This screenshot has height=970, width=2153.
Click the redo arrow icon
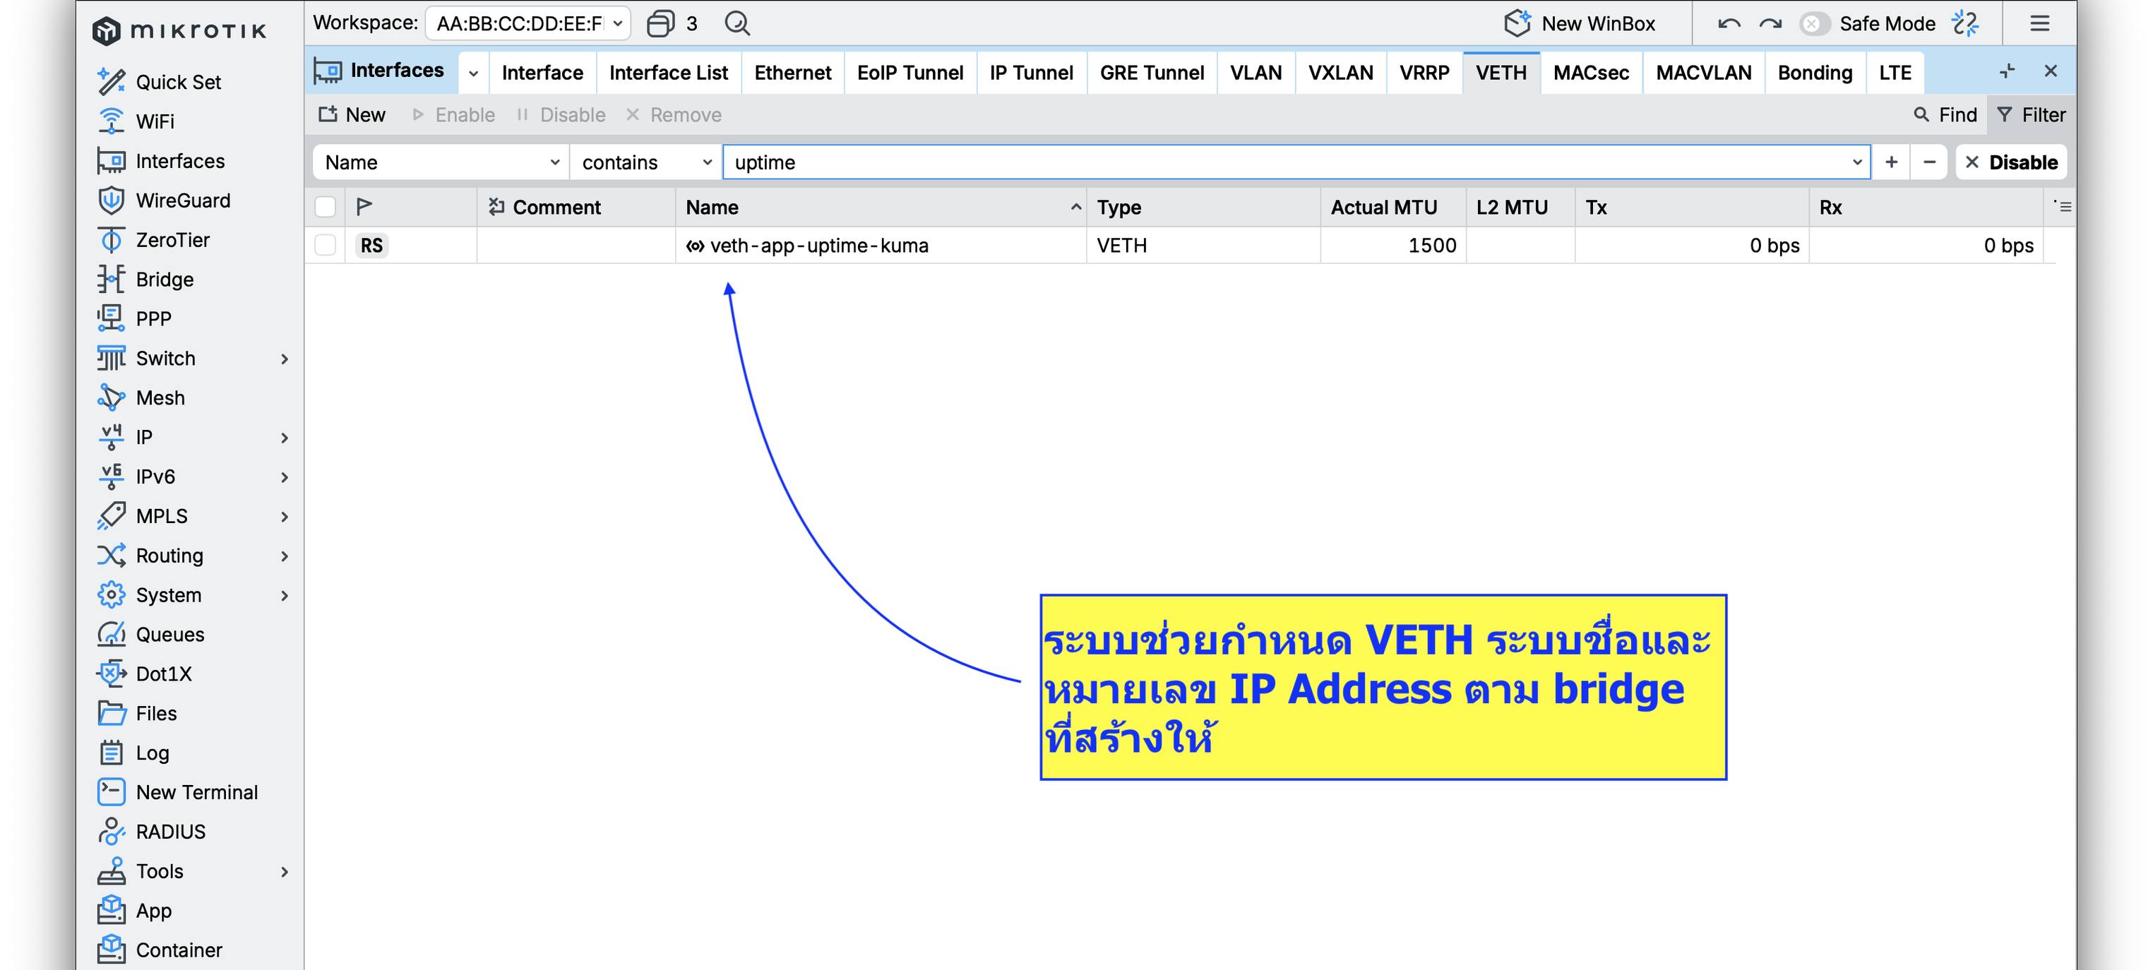click(1770, 23)
